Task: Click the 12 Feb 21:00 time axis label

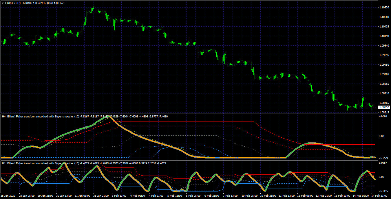Action: 324,196
